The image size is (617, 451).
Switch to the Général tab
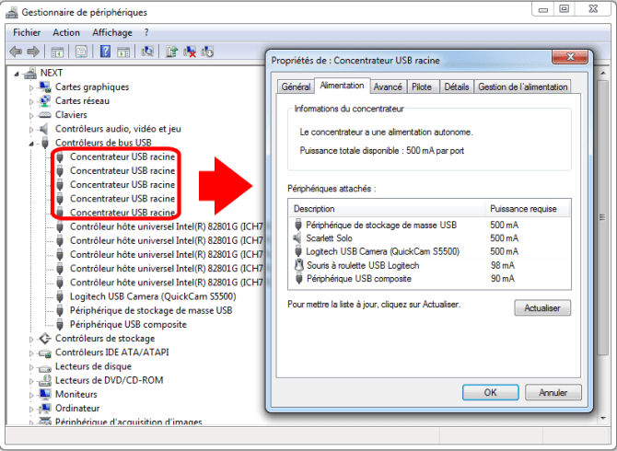[296, 87]
